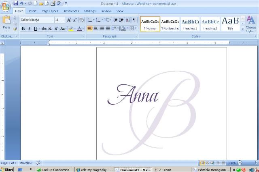Justify the text
Image resolution: width=259 pixels, height=172 pixels.
[108, 28]
